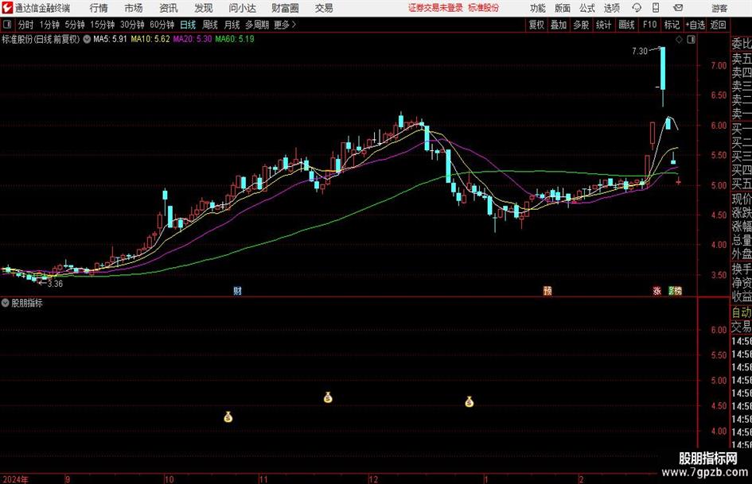Open the 交易 menu
This screenshot has height=484, width=752.
click(324, 8)
